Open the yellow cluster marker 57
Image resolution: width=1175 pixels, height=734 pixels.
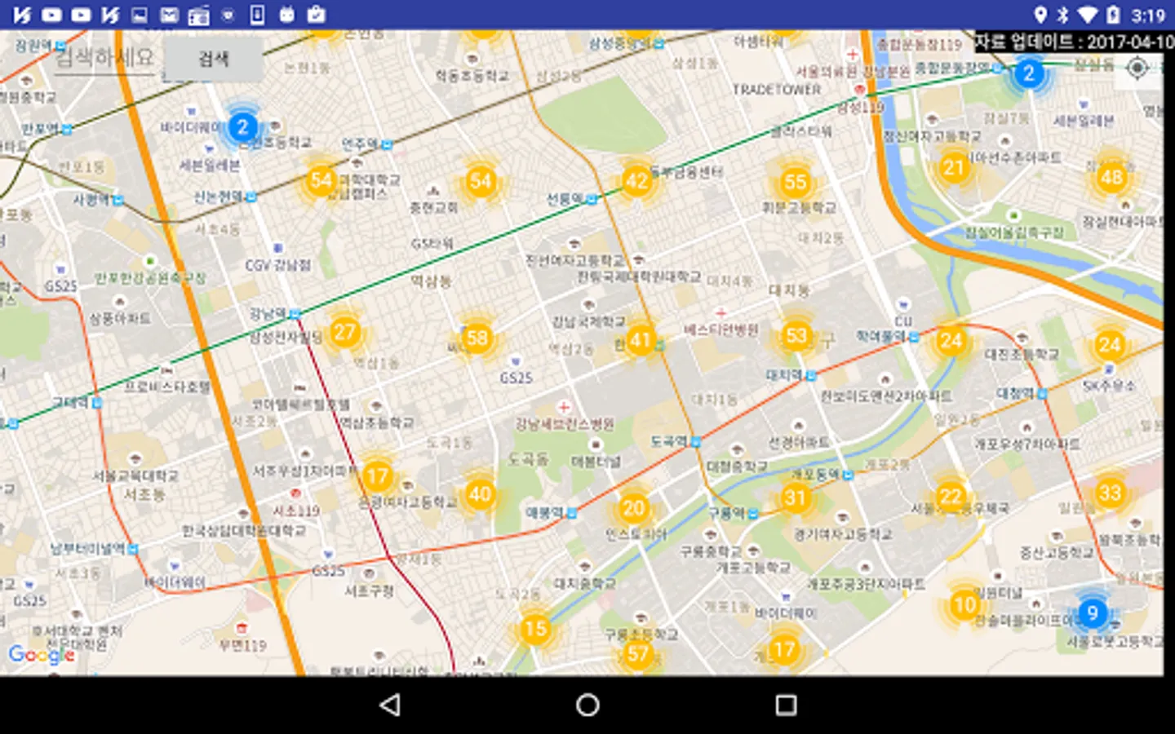coord(637,653)
